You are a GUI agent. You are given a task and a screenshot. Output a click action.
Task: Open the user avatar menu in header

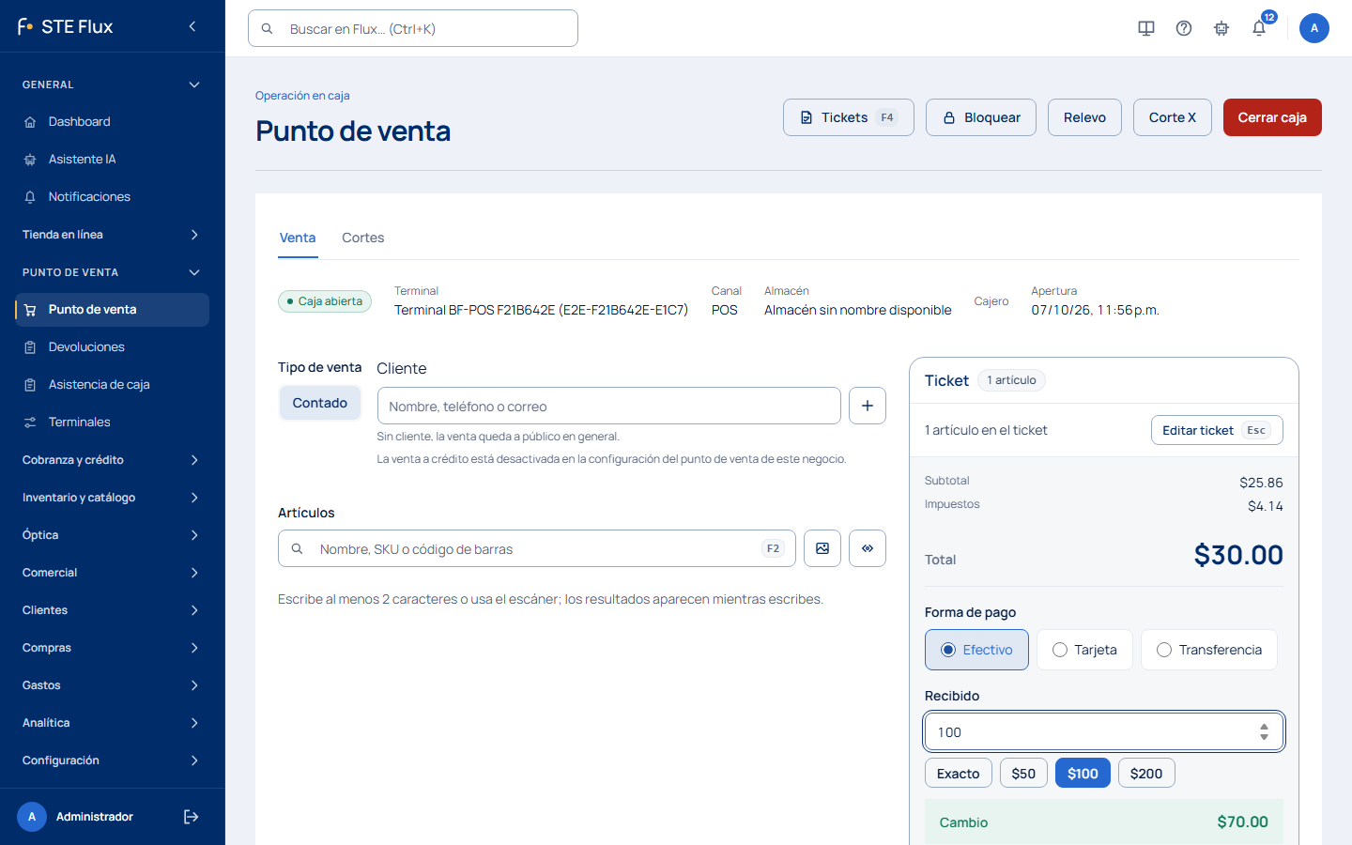click(1314, 28)
